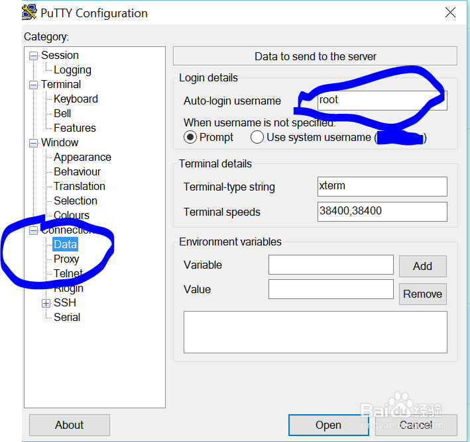Image resolution: width=470 pixels, height=442 pixels.
Task: Click the environment variables list box
Action: click(x=316, y=332)
